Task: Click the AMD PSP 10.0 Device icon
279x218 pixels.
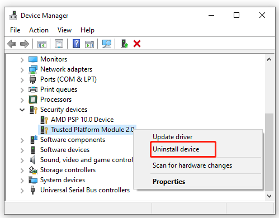Action: pyautogui.click(x=44, y=120)
